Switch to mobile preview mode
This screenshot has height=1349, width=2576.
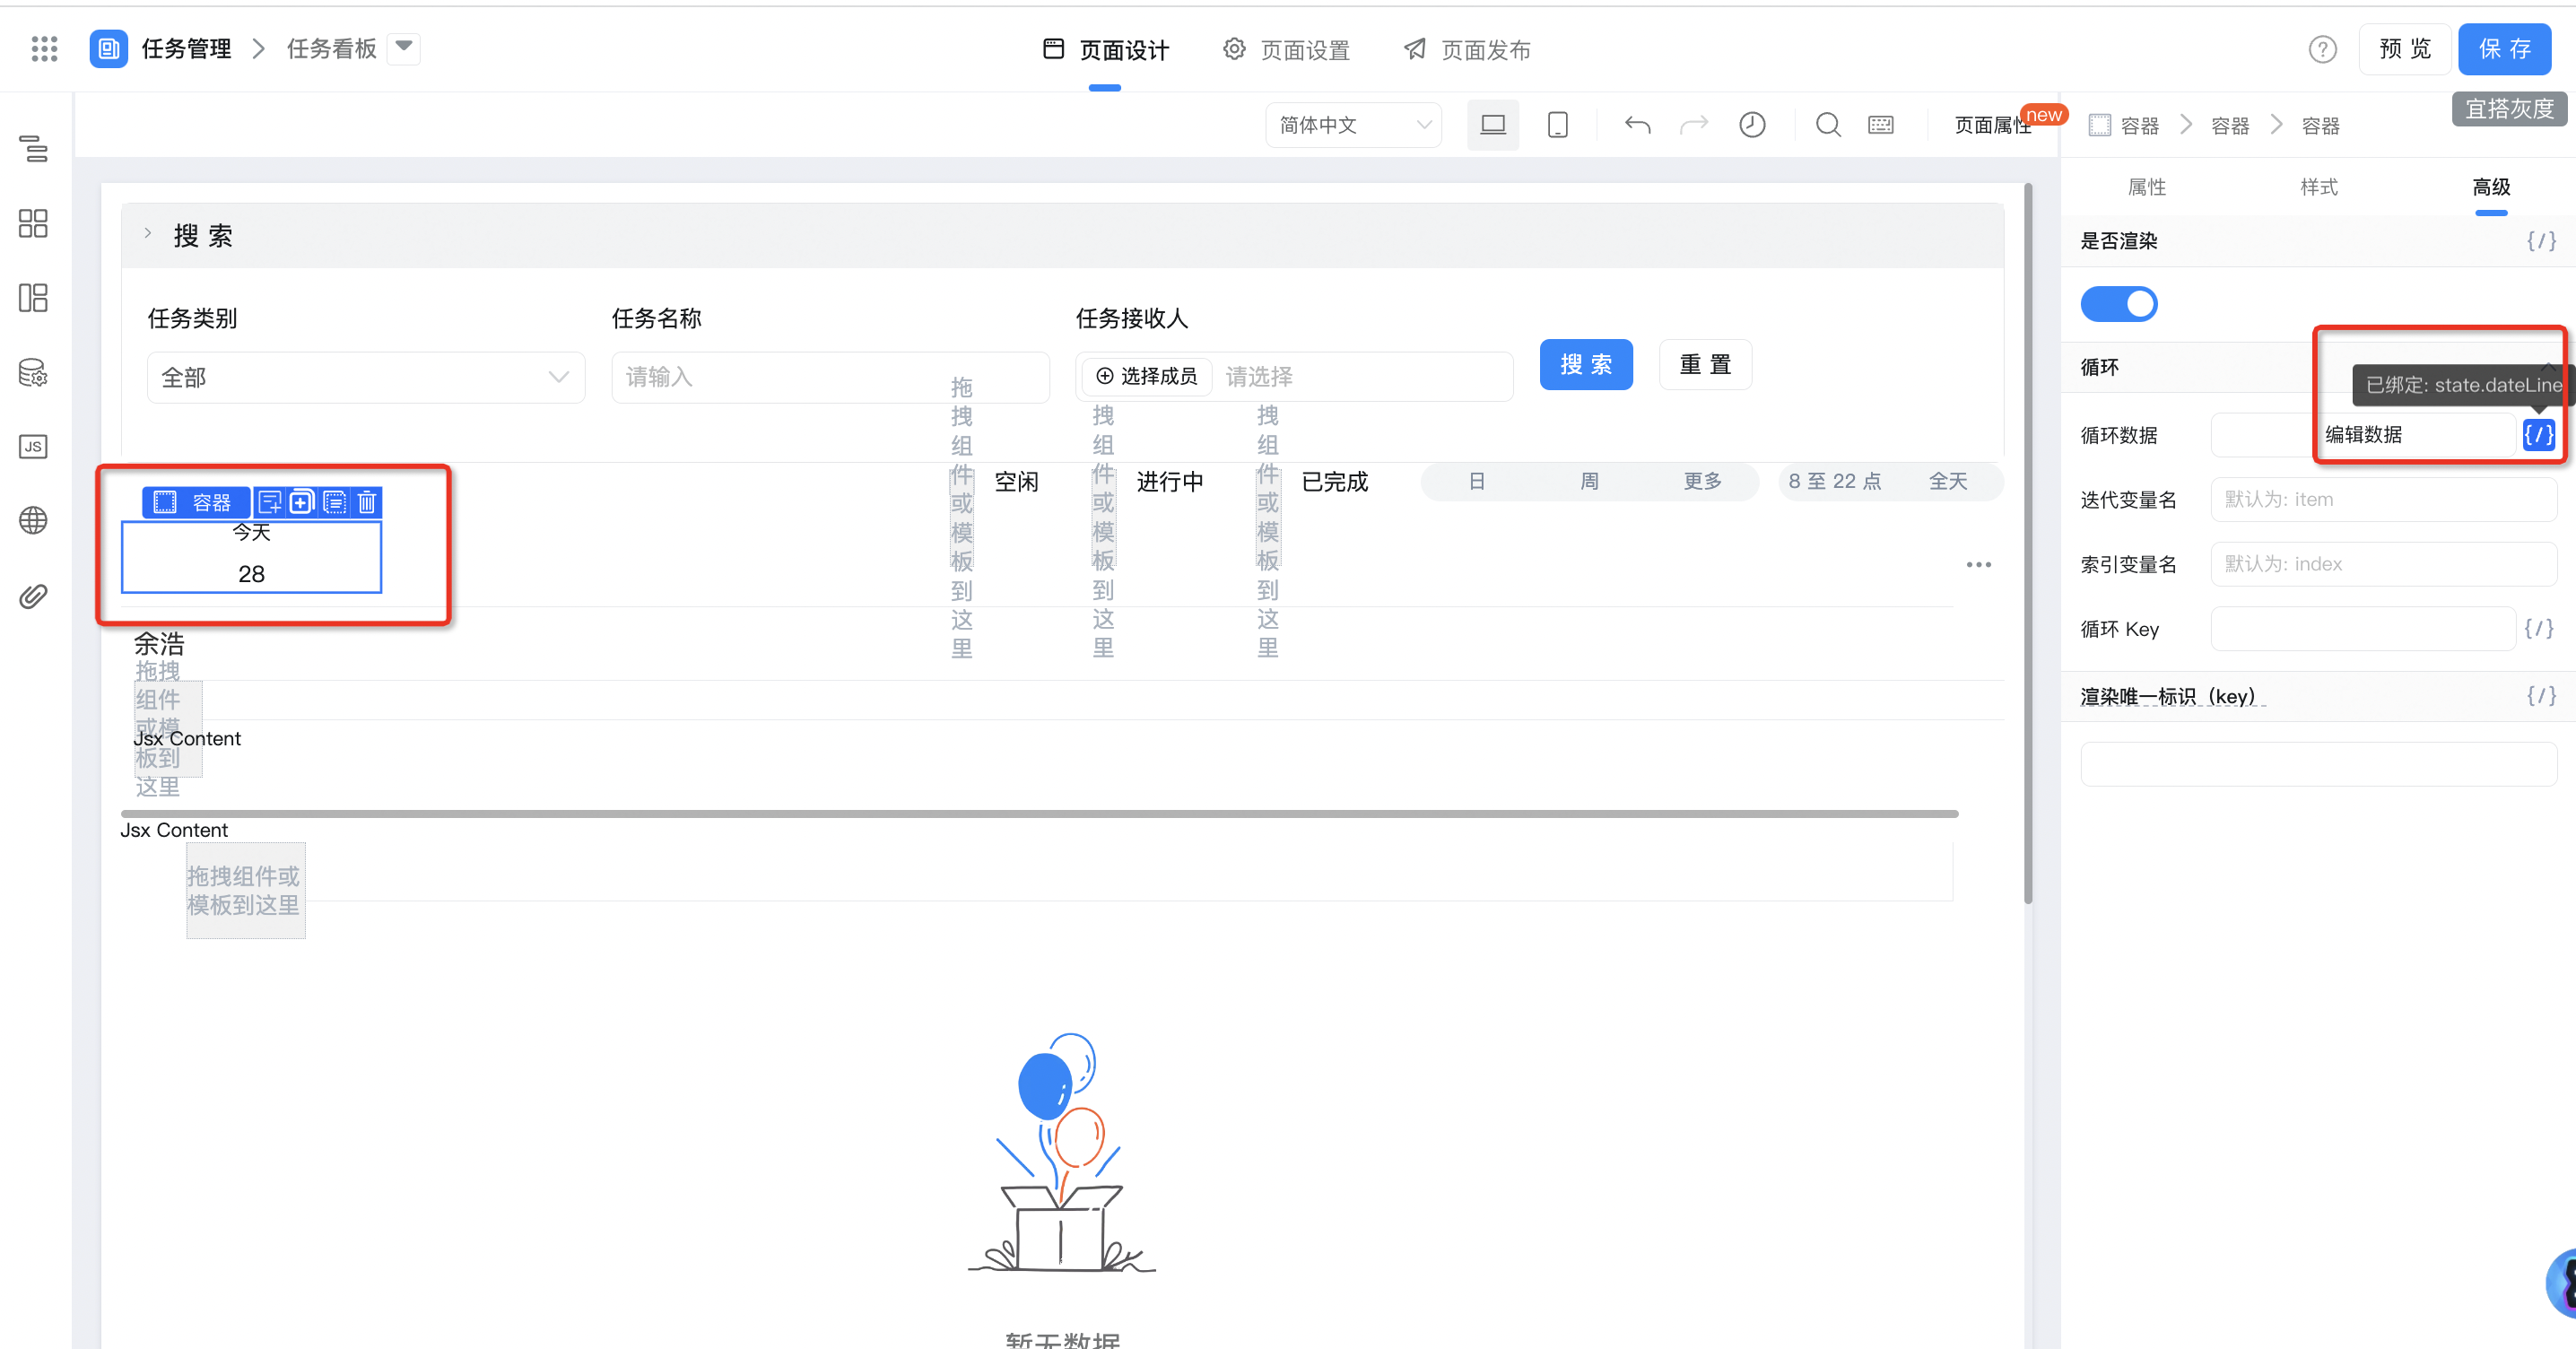point(1557,125)
